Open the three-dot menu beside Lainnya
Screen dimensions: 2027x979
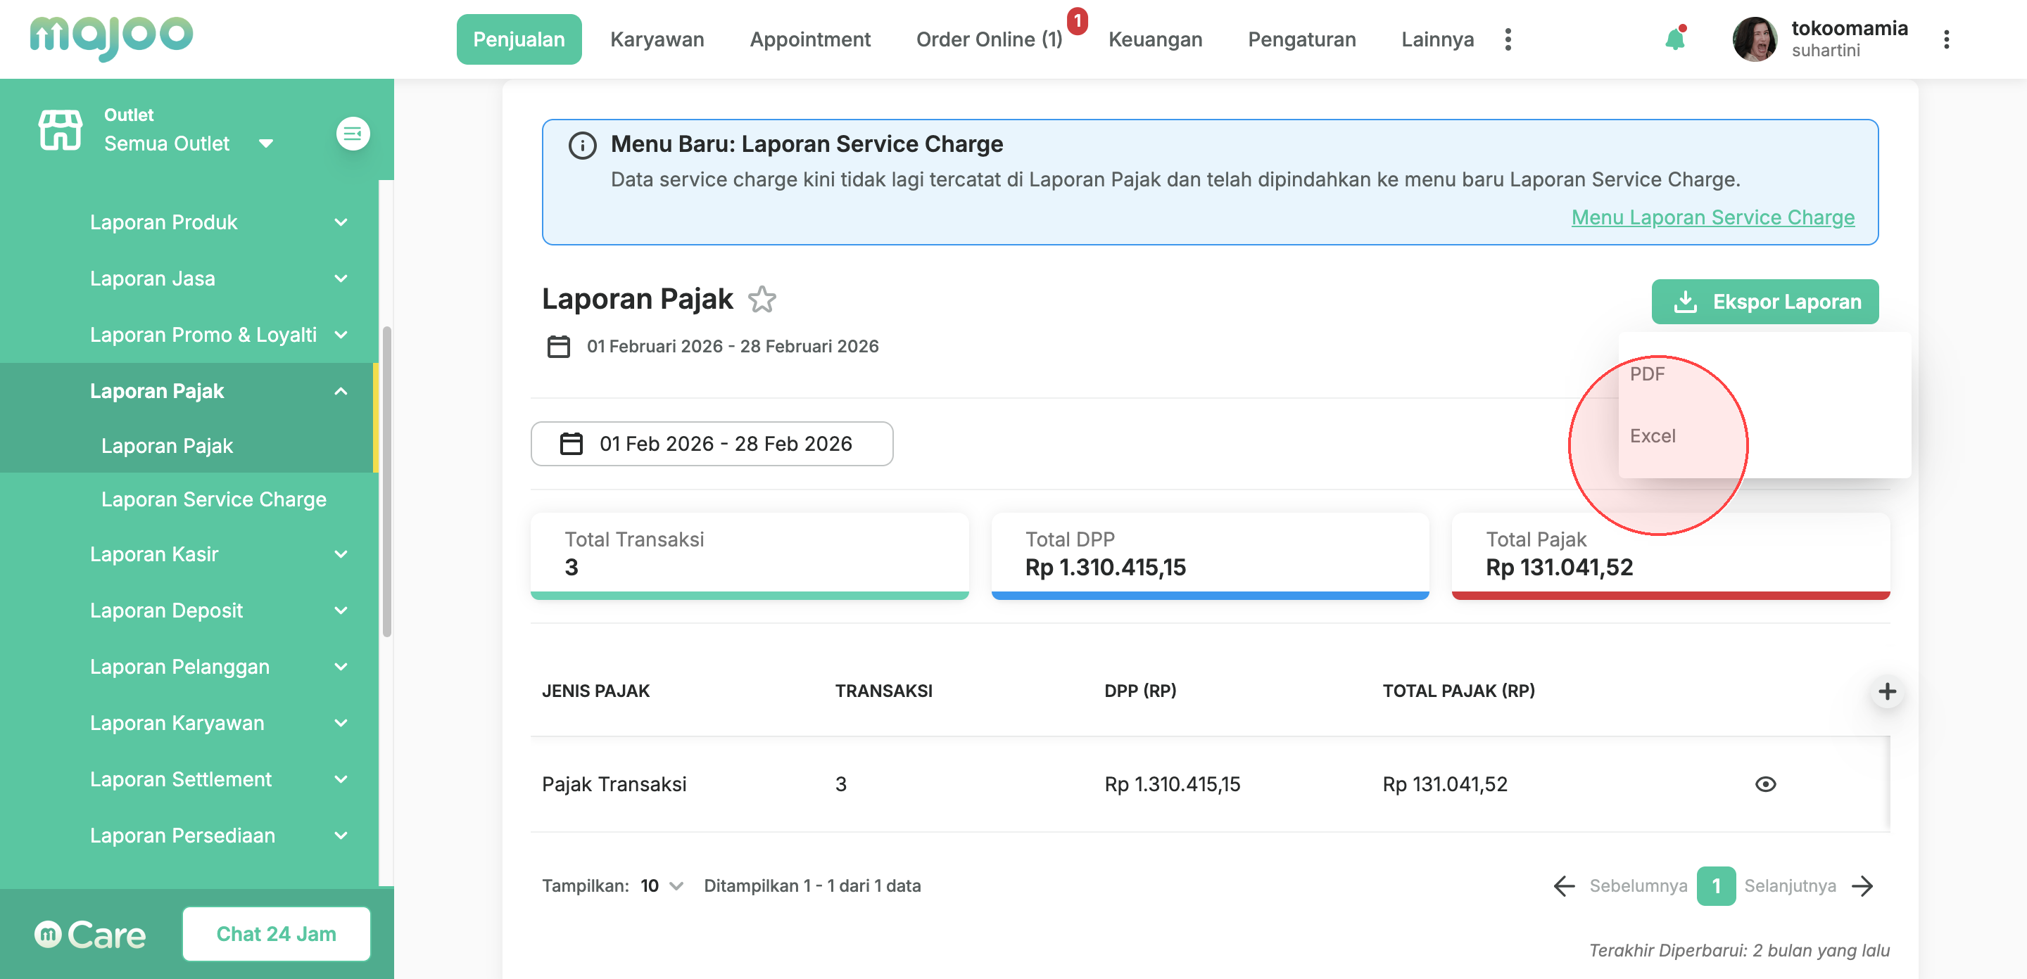pos(1507,39)
